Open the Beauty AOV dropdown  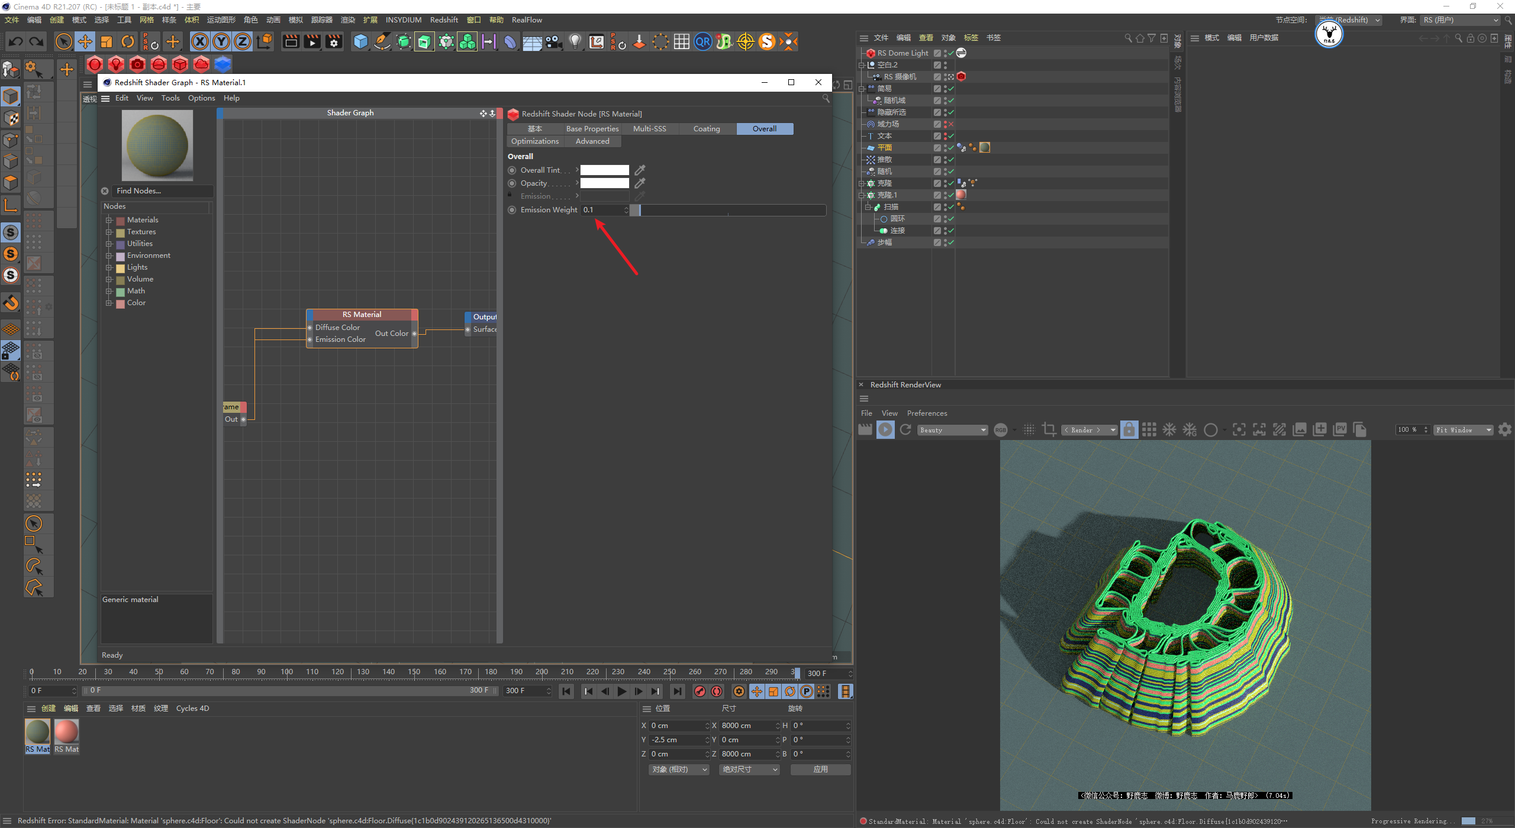[x=953, y=430]
